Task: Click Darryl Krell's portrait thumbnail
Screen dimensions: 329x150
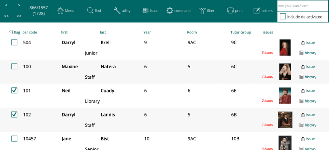Action: 285,48
